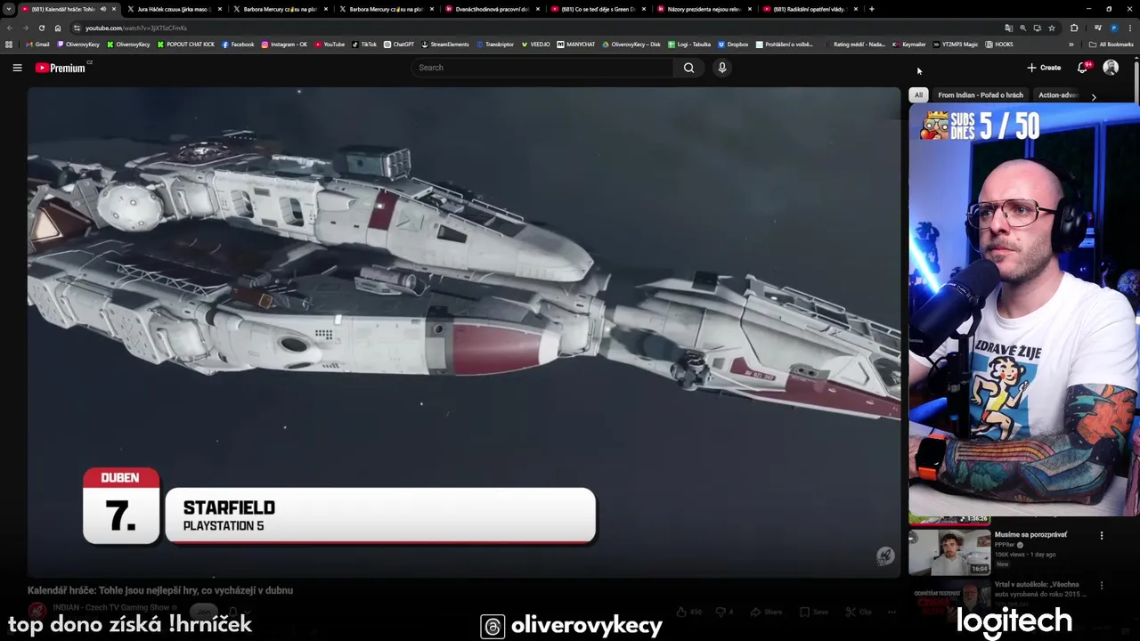Screen dimensions: 1140x641
Task: Open the Logi - Tabulka bookmark
Action: (x=689, y=44)
